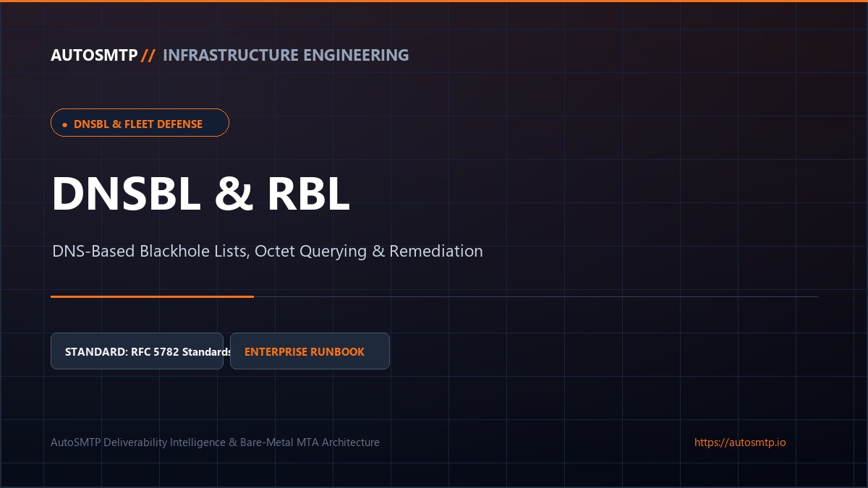Click the orange double-slash separator in header
The height and width of the screenshot is (488, 868).
pyautogui.click(x=148, y=56)
